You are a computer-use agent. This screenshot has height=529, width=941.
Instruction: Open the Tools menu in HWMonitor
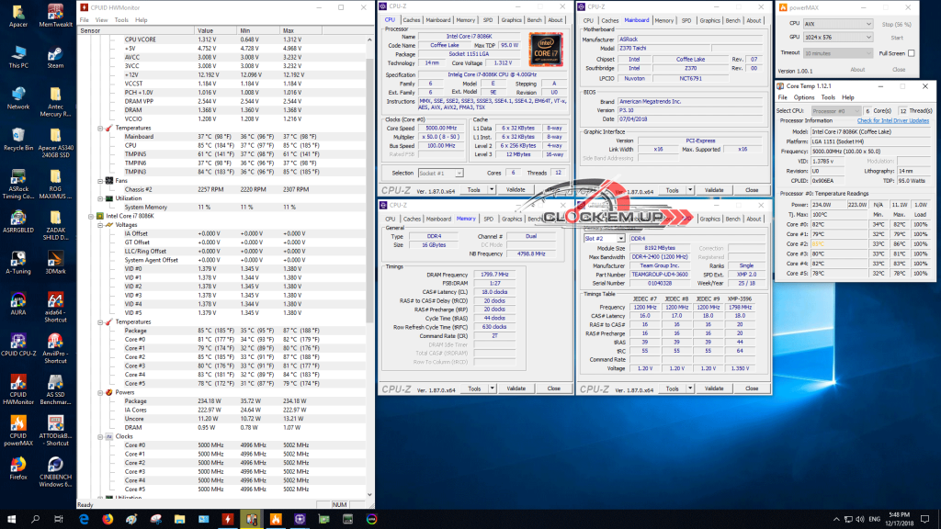[x=121, y=20]
